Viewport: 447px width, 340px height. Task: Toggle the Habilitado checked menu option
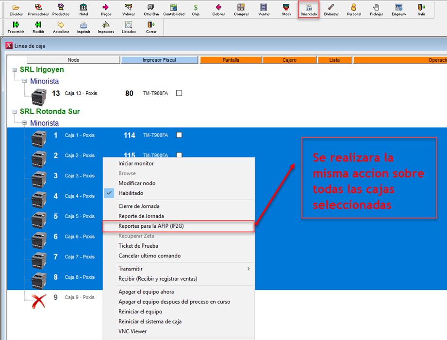(x=130, y=193)
